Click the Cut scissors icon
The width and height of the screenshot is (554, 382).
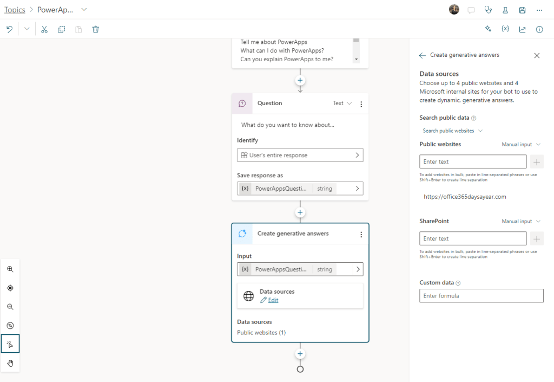[44, 29]
